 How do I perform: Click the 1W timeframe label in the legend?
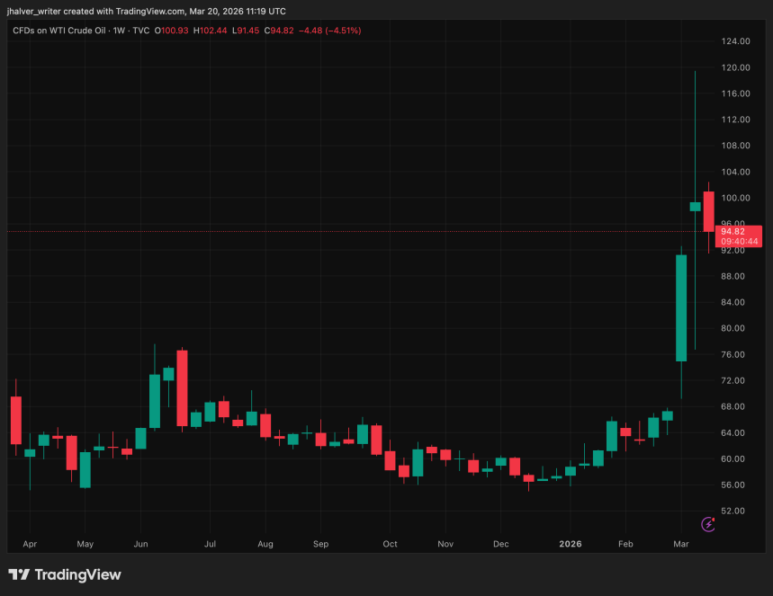pos(119,30)
